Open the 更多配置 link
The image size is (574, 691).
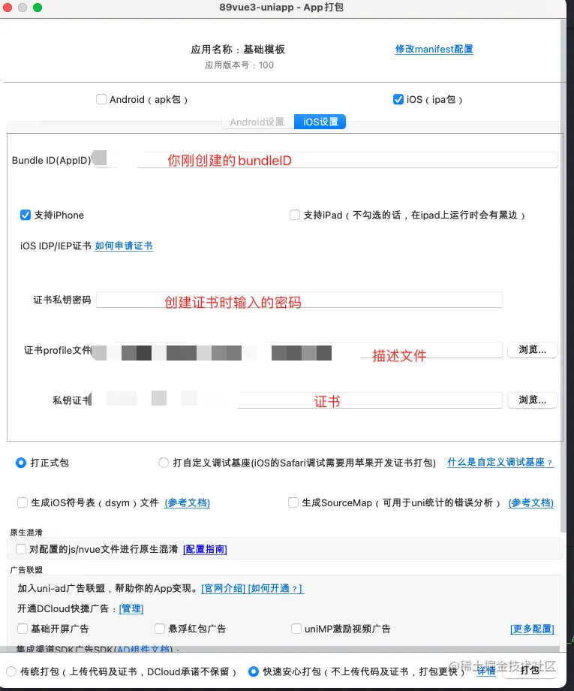[x=532, y=629]
